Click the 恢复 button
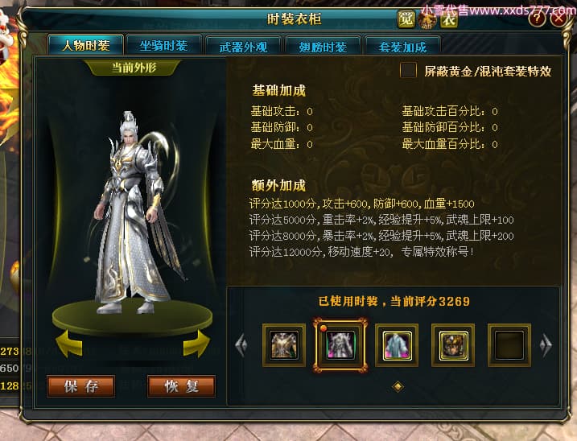 (181, 386)
